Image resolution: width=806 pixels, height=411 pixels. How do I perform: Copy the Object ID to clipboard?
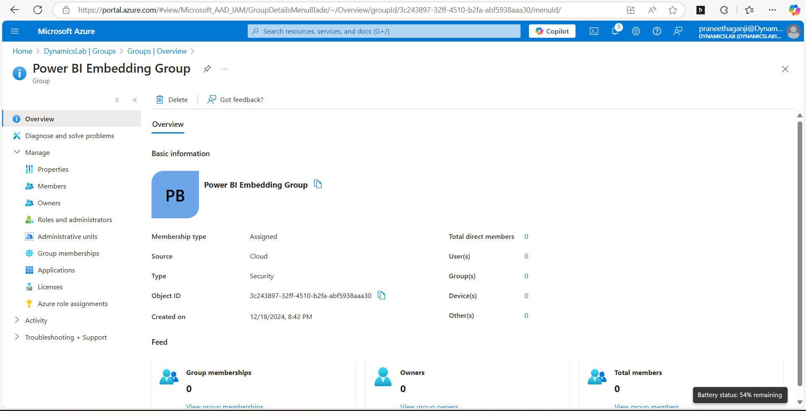(381, 296)
